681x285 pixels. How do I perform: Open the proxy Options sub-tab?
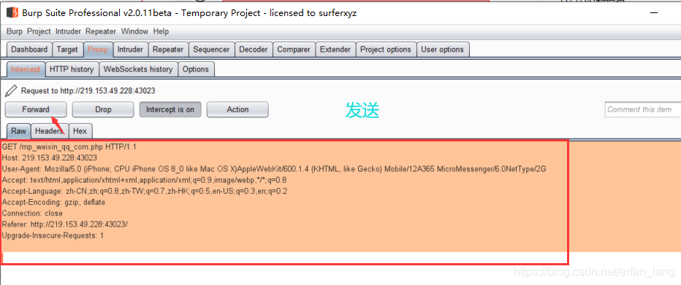(196, 69)
